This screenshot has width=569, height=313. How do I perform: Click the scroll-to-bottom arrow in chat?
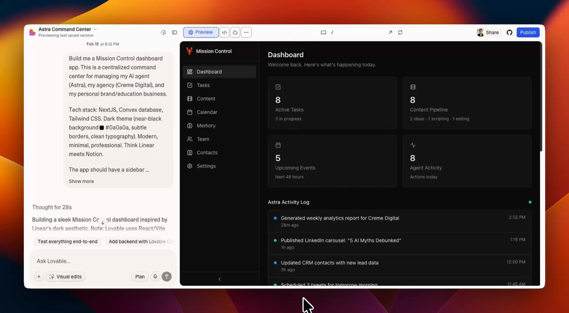[103, 223]
